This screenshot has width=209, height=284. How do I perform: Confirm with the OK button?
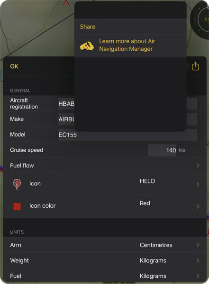(x=14, y=66)
